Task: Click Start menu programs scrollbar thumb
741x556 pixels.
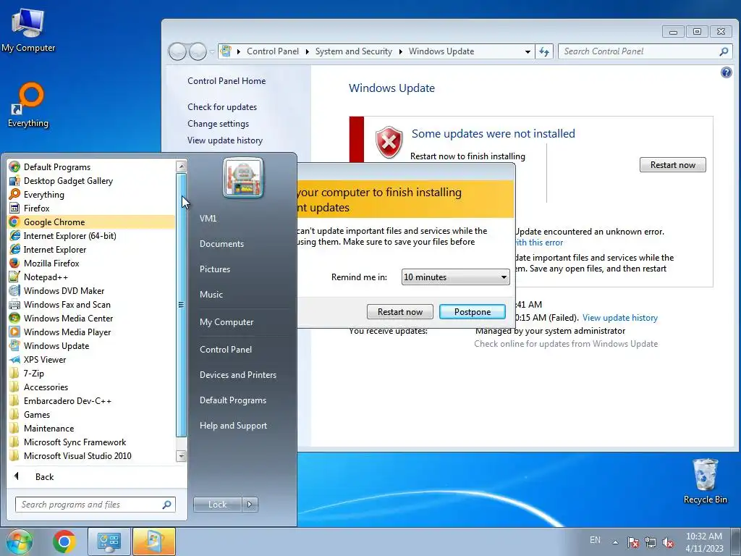Action: (x=181, y=305)
